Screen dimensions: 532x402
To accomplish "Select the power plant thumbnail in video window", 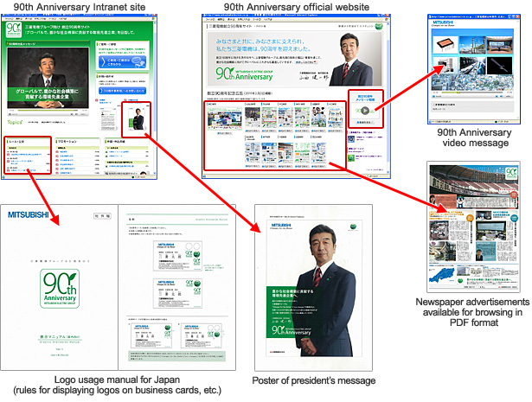I will point(472,45).
